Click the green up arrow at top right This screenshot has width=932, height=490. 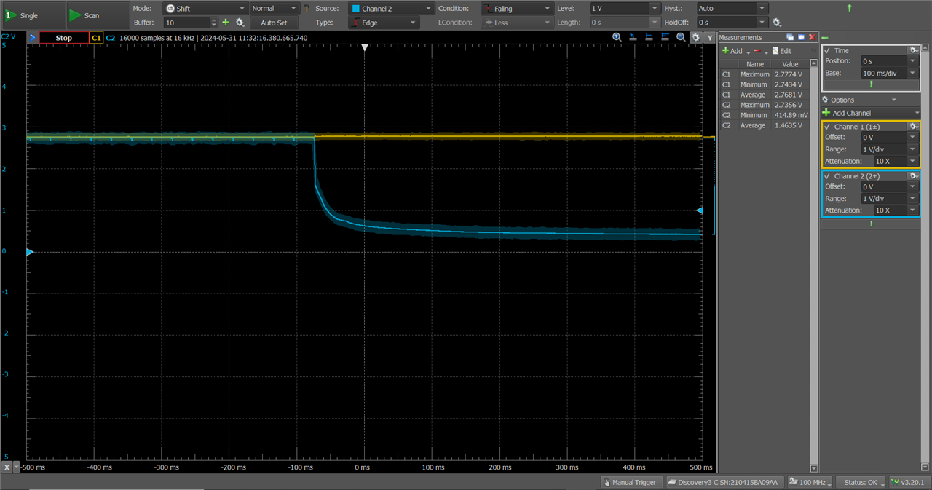tap(849, 8)
